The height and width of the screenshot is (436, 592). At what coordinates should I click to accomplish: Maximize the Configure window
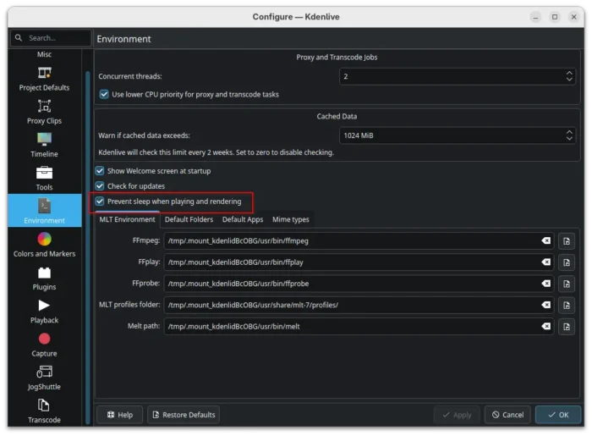pos(555,17)
